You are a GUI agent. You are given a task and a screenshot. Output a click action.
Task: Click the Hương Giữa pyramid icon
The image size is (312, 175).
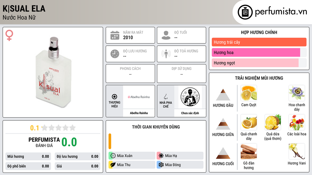(223, 124)
